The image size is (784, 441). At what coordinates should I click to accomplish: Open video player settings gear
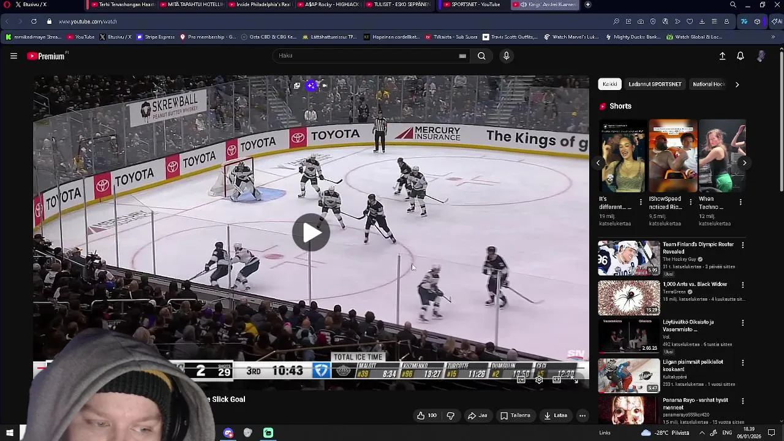[x=539, y=380]
